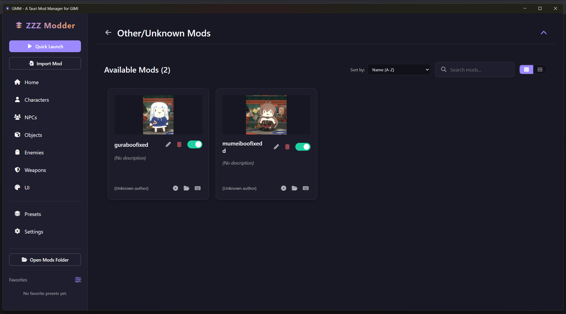
Task: Delete the mumeiboofixedd mod
Action: click(x=287, y=147)
